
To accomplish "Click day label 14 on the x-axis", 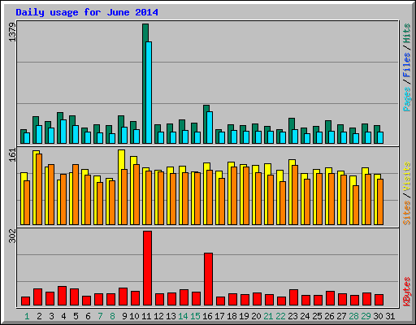I will 183,316.
